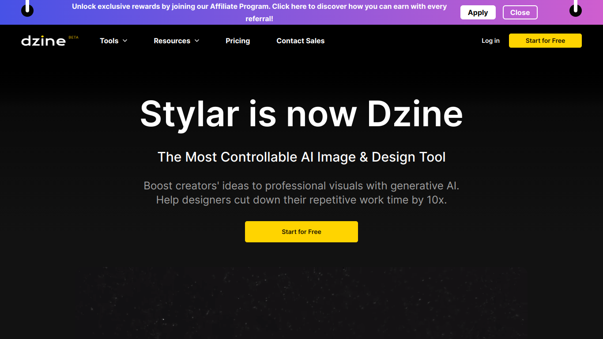603x339 pixels.
Task: Click Log in
Action: point(490,41)
